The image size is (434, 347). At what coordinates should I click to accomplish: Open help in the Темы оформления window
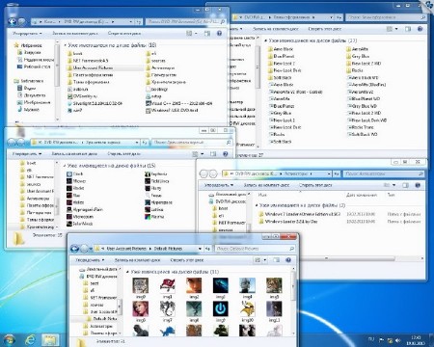coord(420,29)
